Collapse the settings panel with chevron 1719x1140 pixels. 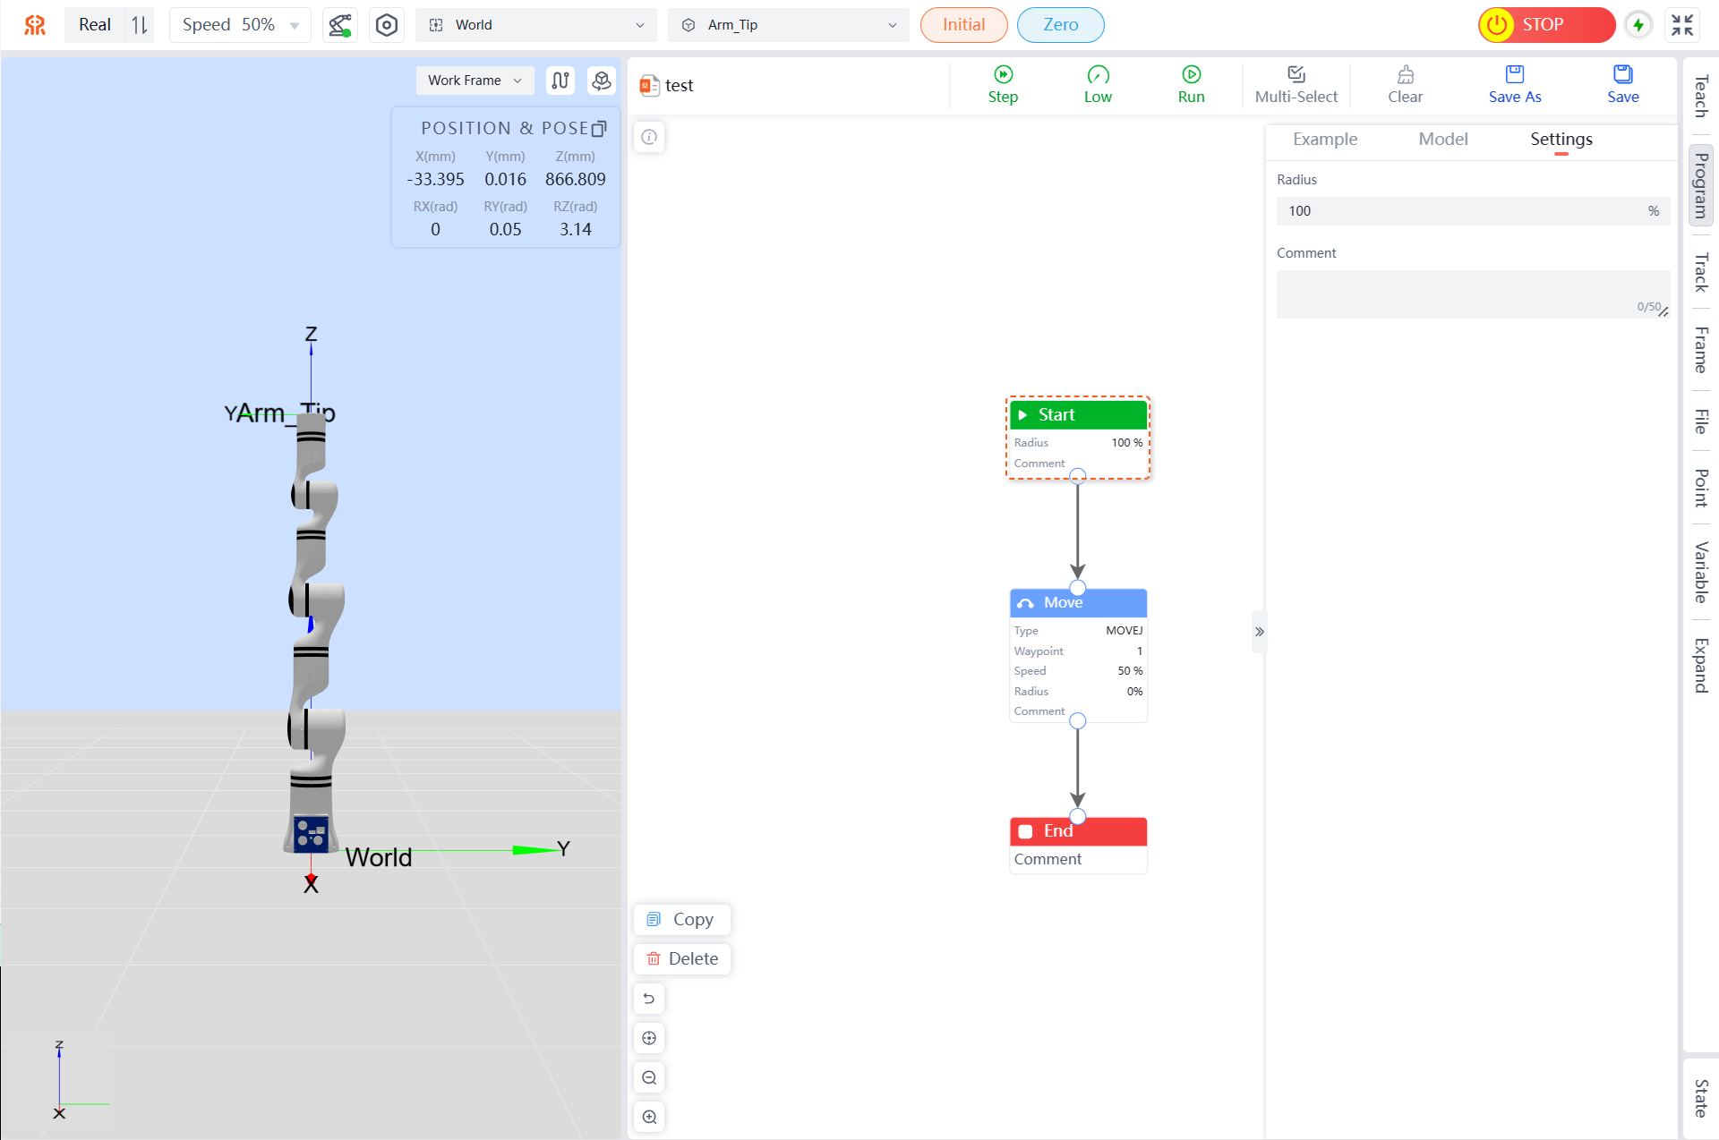coord(1259,632)
